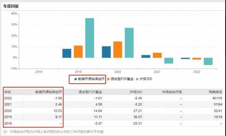This screenshot has height=136, width=226.
Task: Click the 2.46 value cell
Action: (x=58, y=104)
